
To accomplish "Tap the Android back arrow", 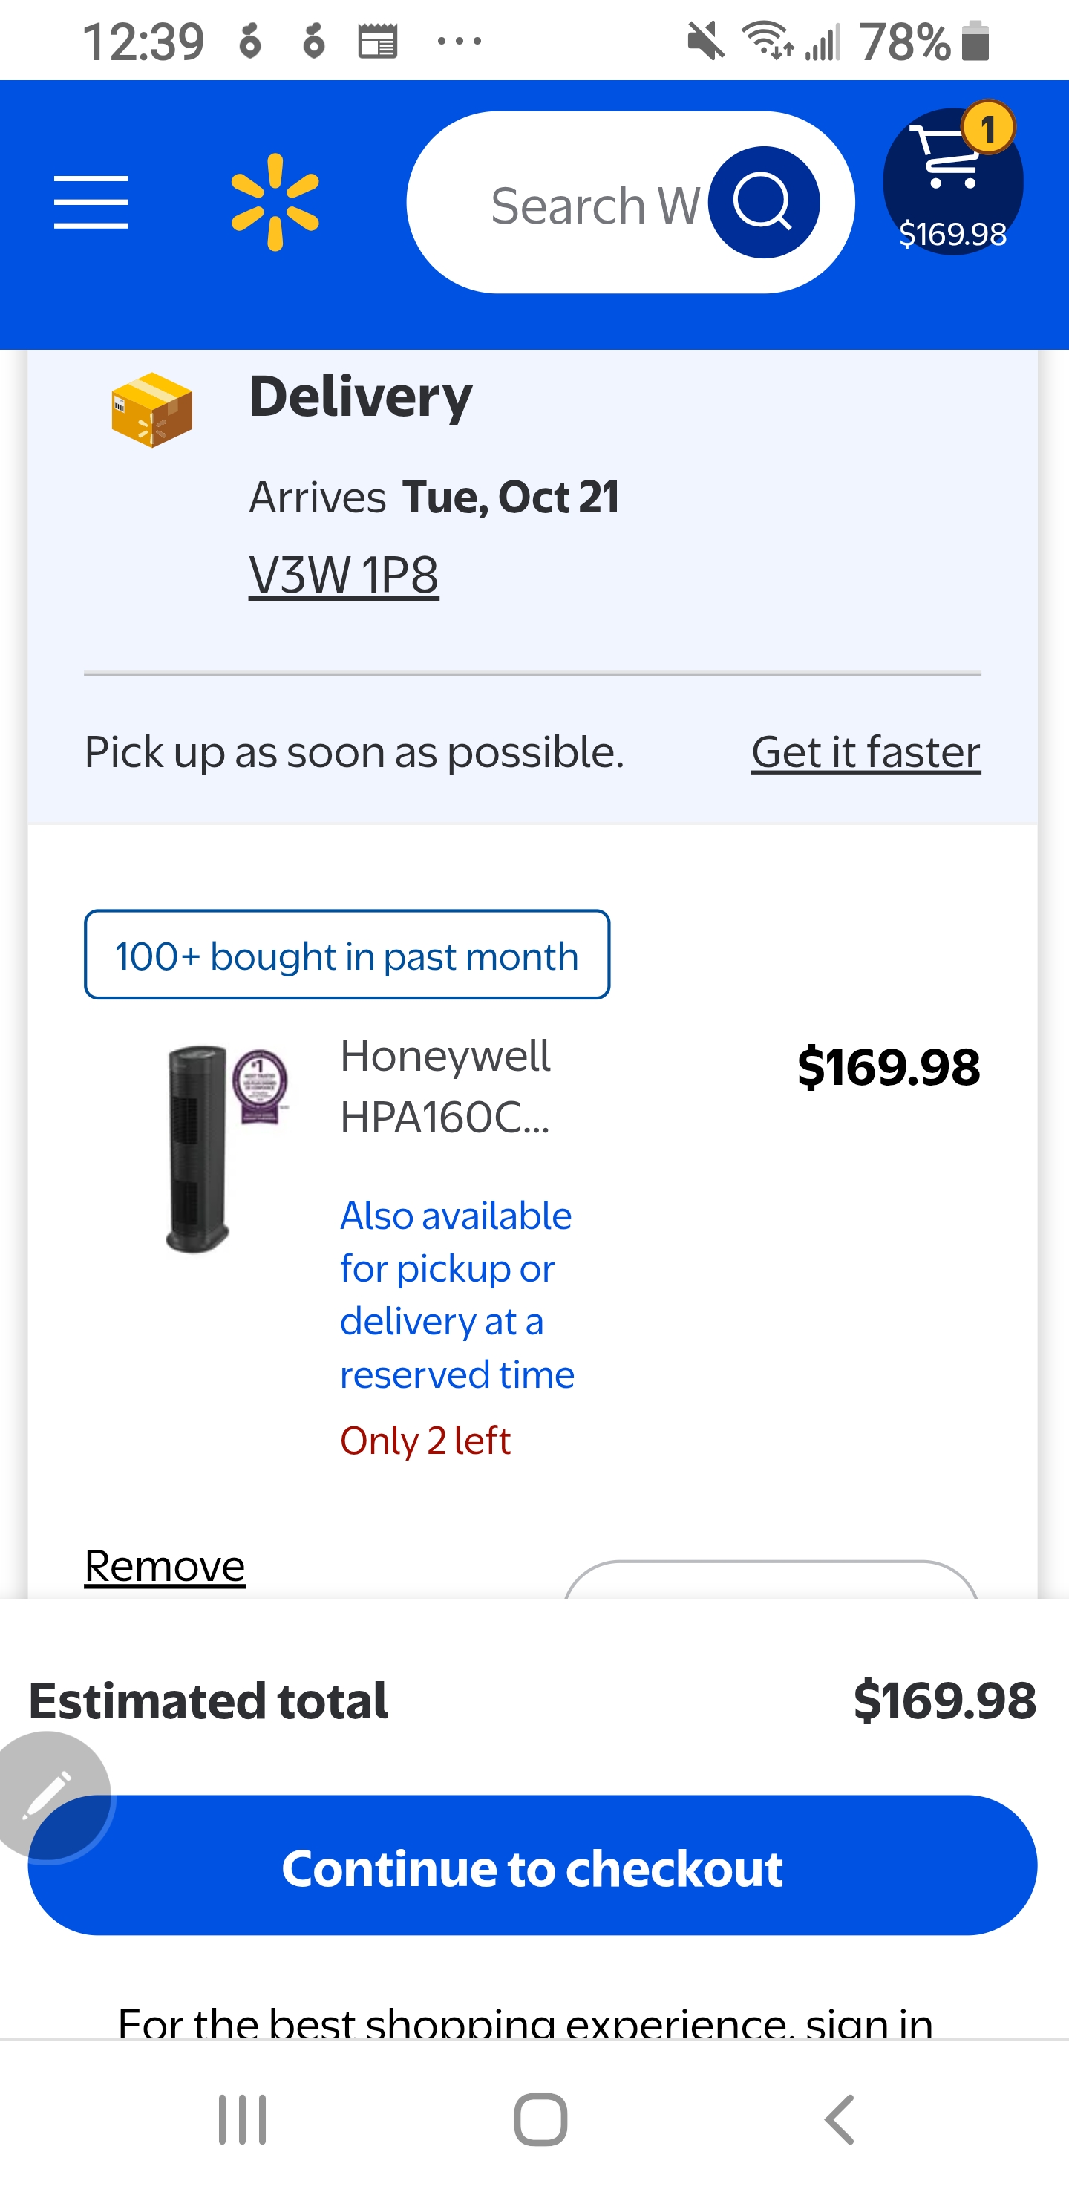I will click(x=840, y=2119).
